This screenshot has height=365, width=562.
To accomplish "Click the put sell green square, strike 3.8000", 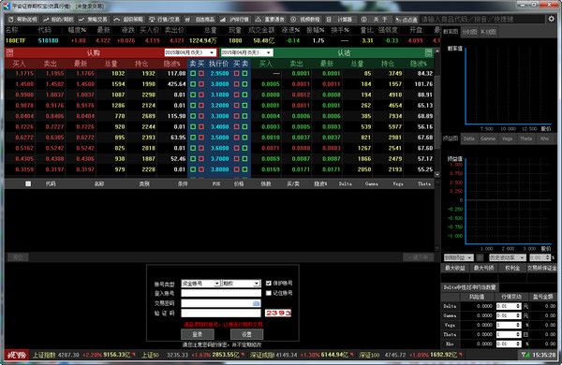I will coord(244,169).
